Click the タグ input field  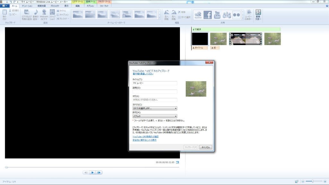click(x=155, y=100)
